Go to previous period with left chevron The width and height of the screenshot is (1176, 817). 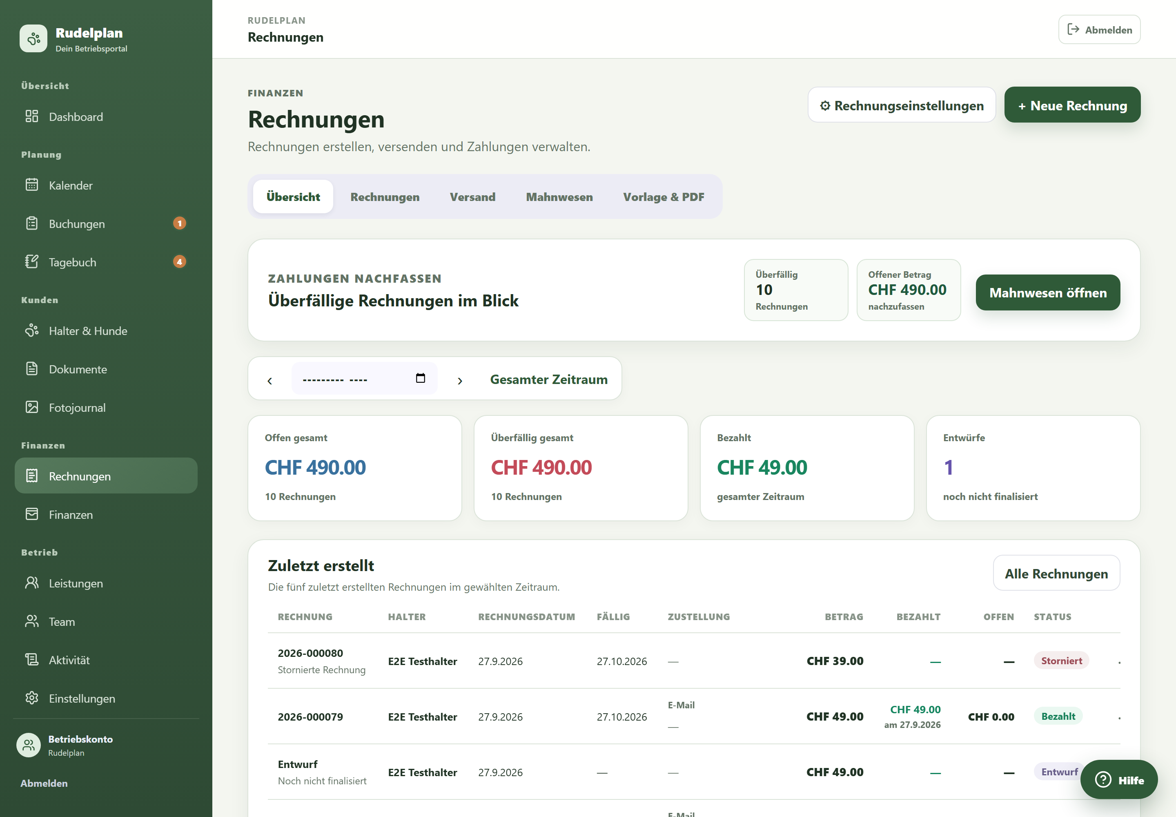(x=269, y=380)
